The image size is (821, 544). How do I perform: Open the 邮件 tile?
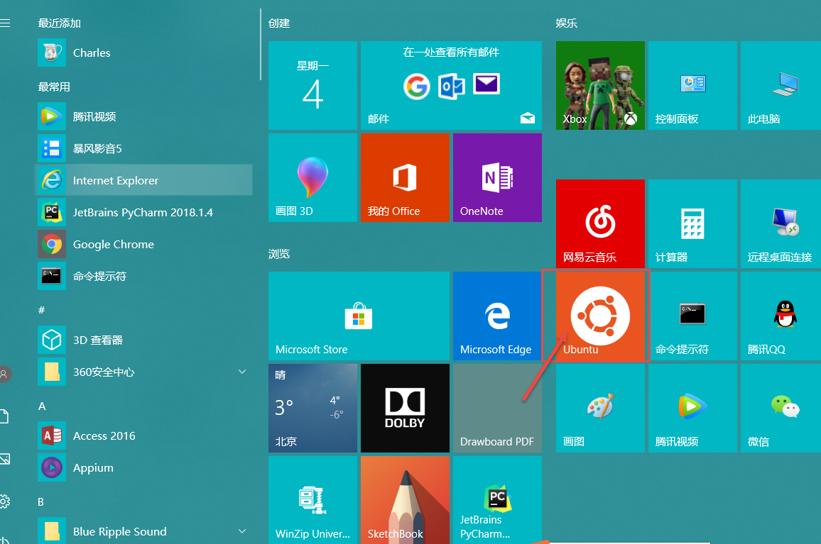tap(451, 85)
